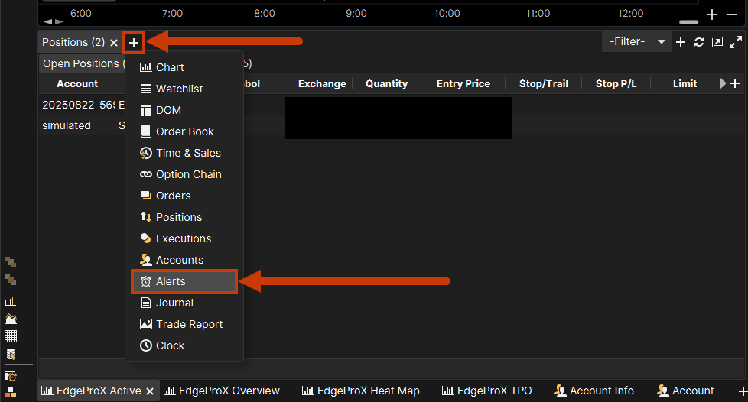Expand hidden columns with the right triangle arrow
This screenshot has height=402, width=748.
[723, 83]
